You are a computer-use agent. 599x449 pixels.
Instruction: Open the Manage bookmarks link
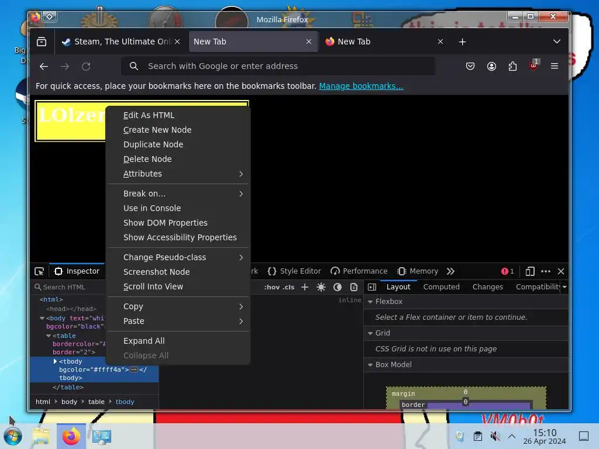361,86
